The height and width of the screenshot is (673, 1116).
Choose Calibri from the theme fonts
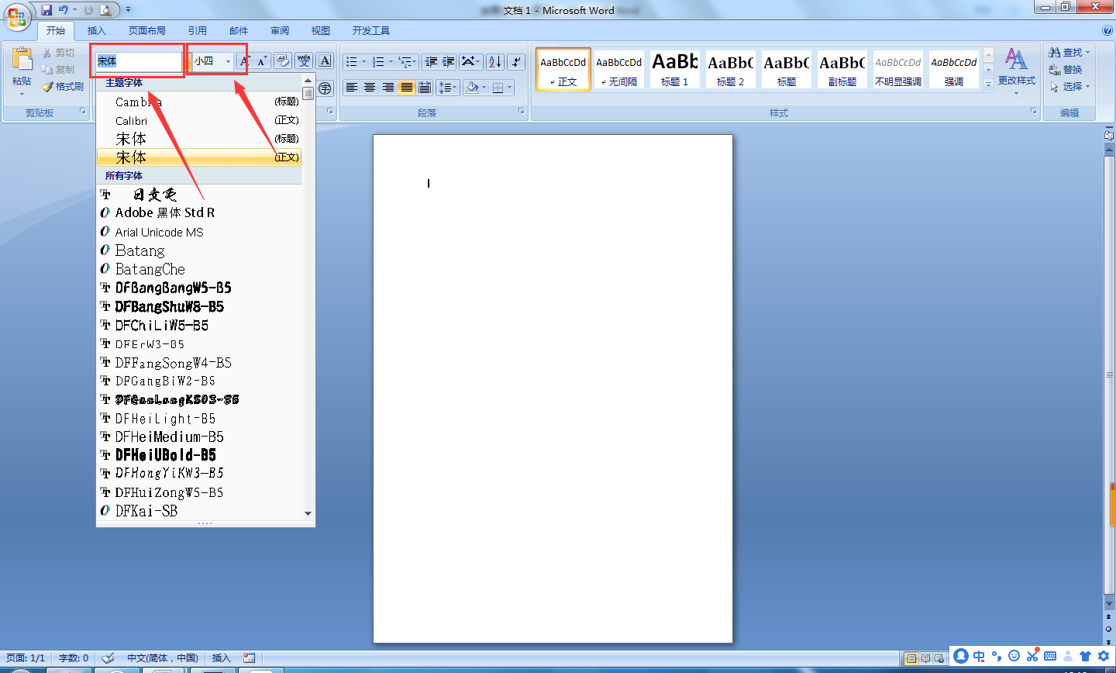[199, 120]
